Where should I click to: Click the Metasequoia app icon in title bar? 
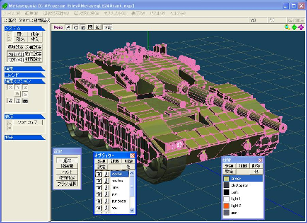[5, 5]
